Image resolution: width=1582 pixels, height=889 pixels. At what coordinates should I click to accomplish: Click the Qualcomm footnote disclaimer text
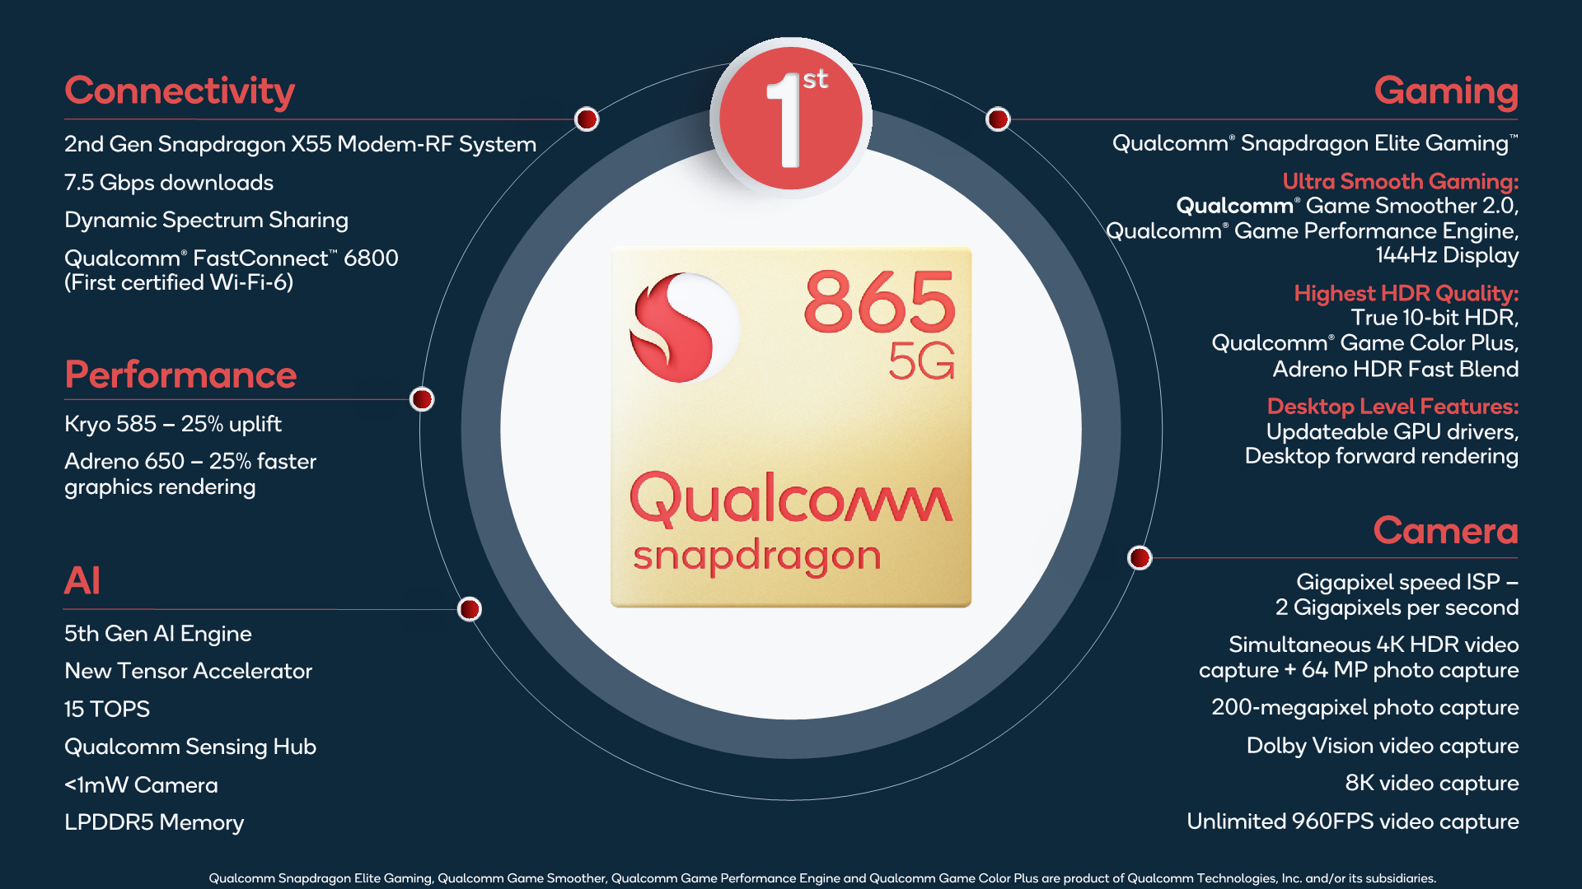click(x=791, y=869)
